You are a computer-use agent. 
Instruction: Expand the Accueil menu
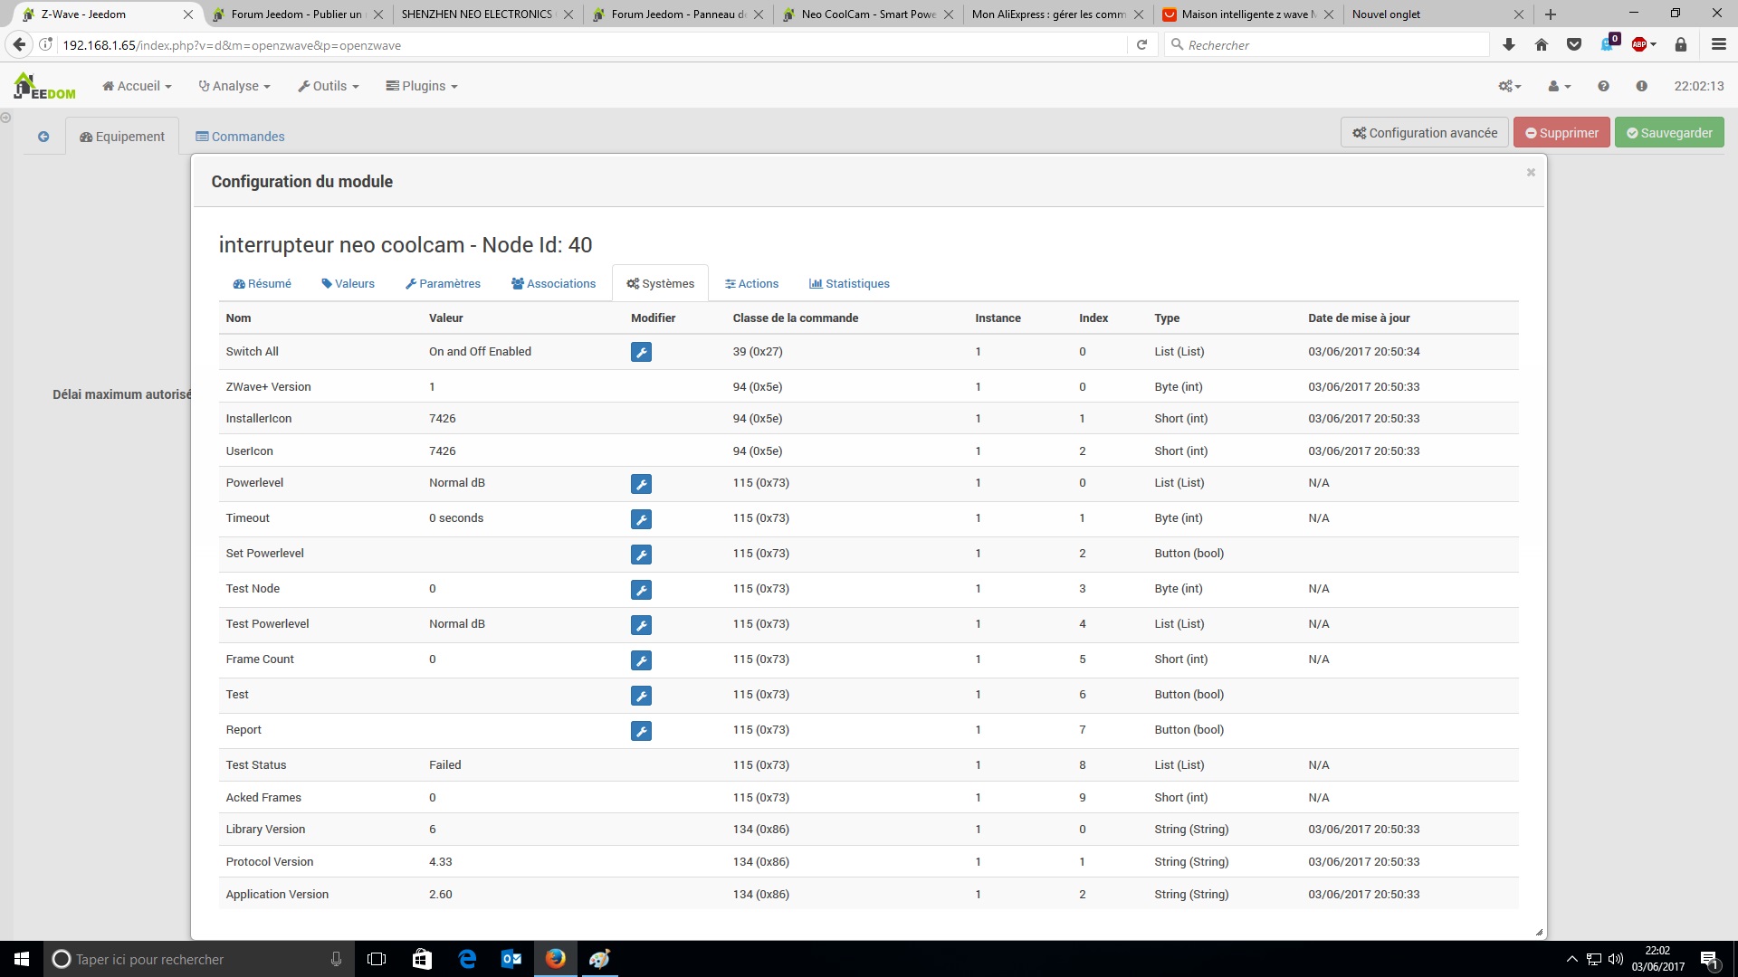pyautogui.click(x=137, y=86)
